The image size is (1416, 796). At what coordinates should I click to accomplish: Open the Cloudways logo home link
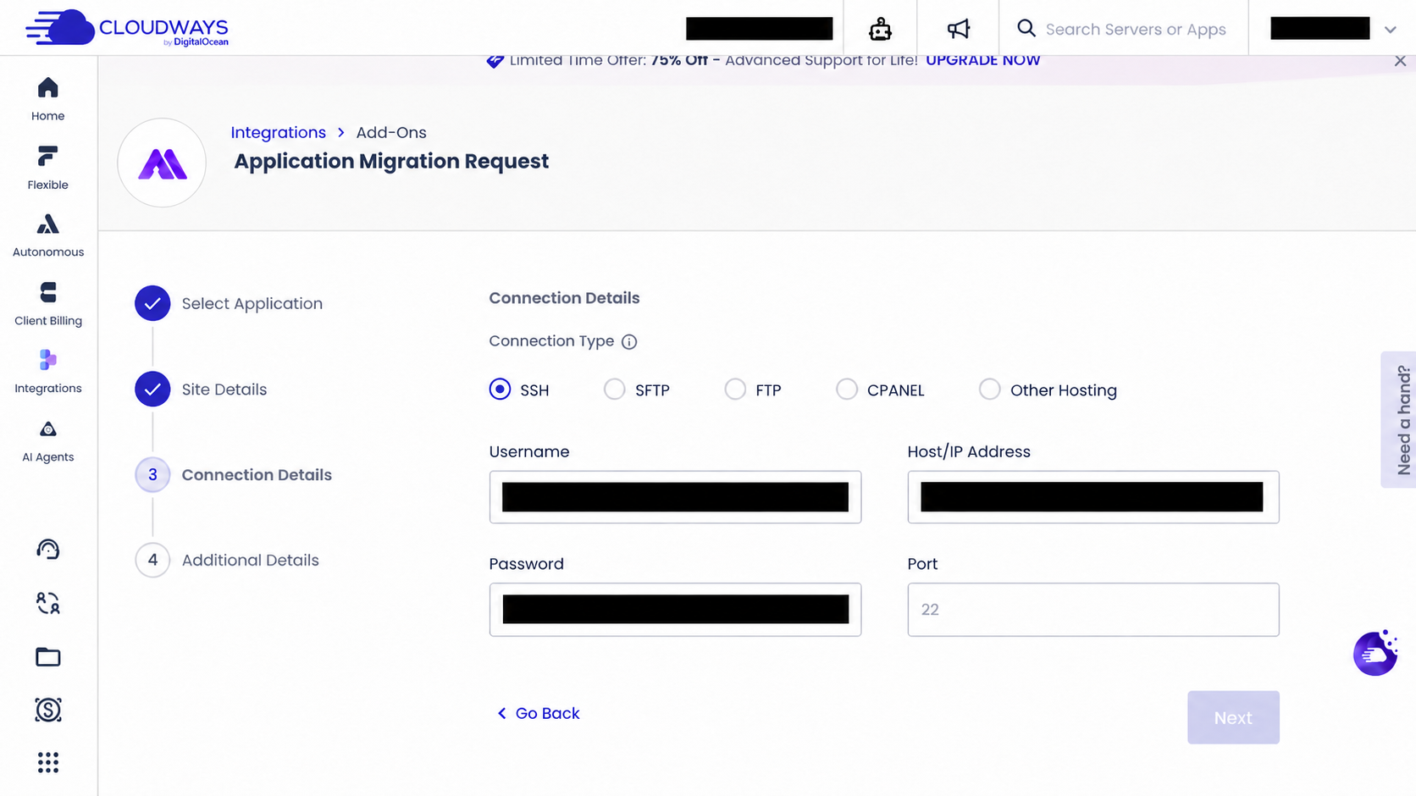coord(127,28)
